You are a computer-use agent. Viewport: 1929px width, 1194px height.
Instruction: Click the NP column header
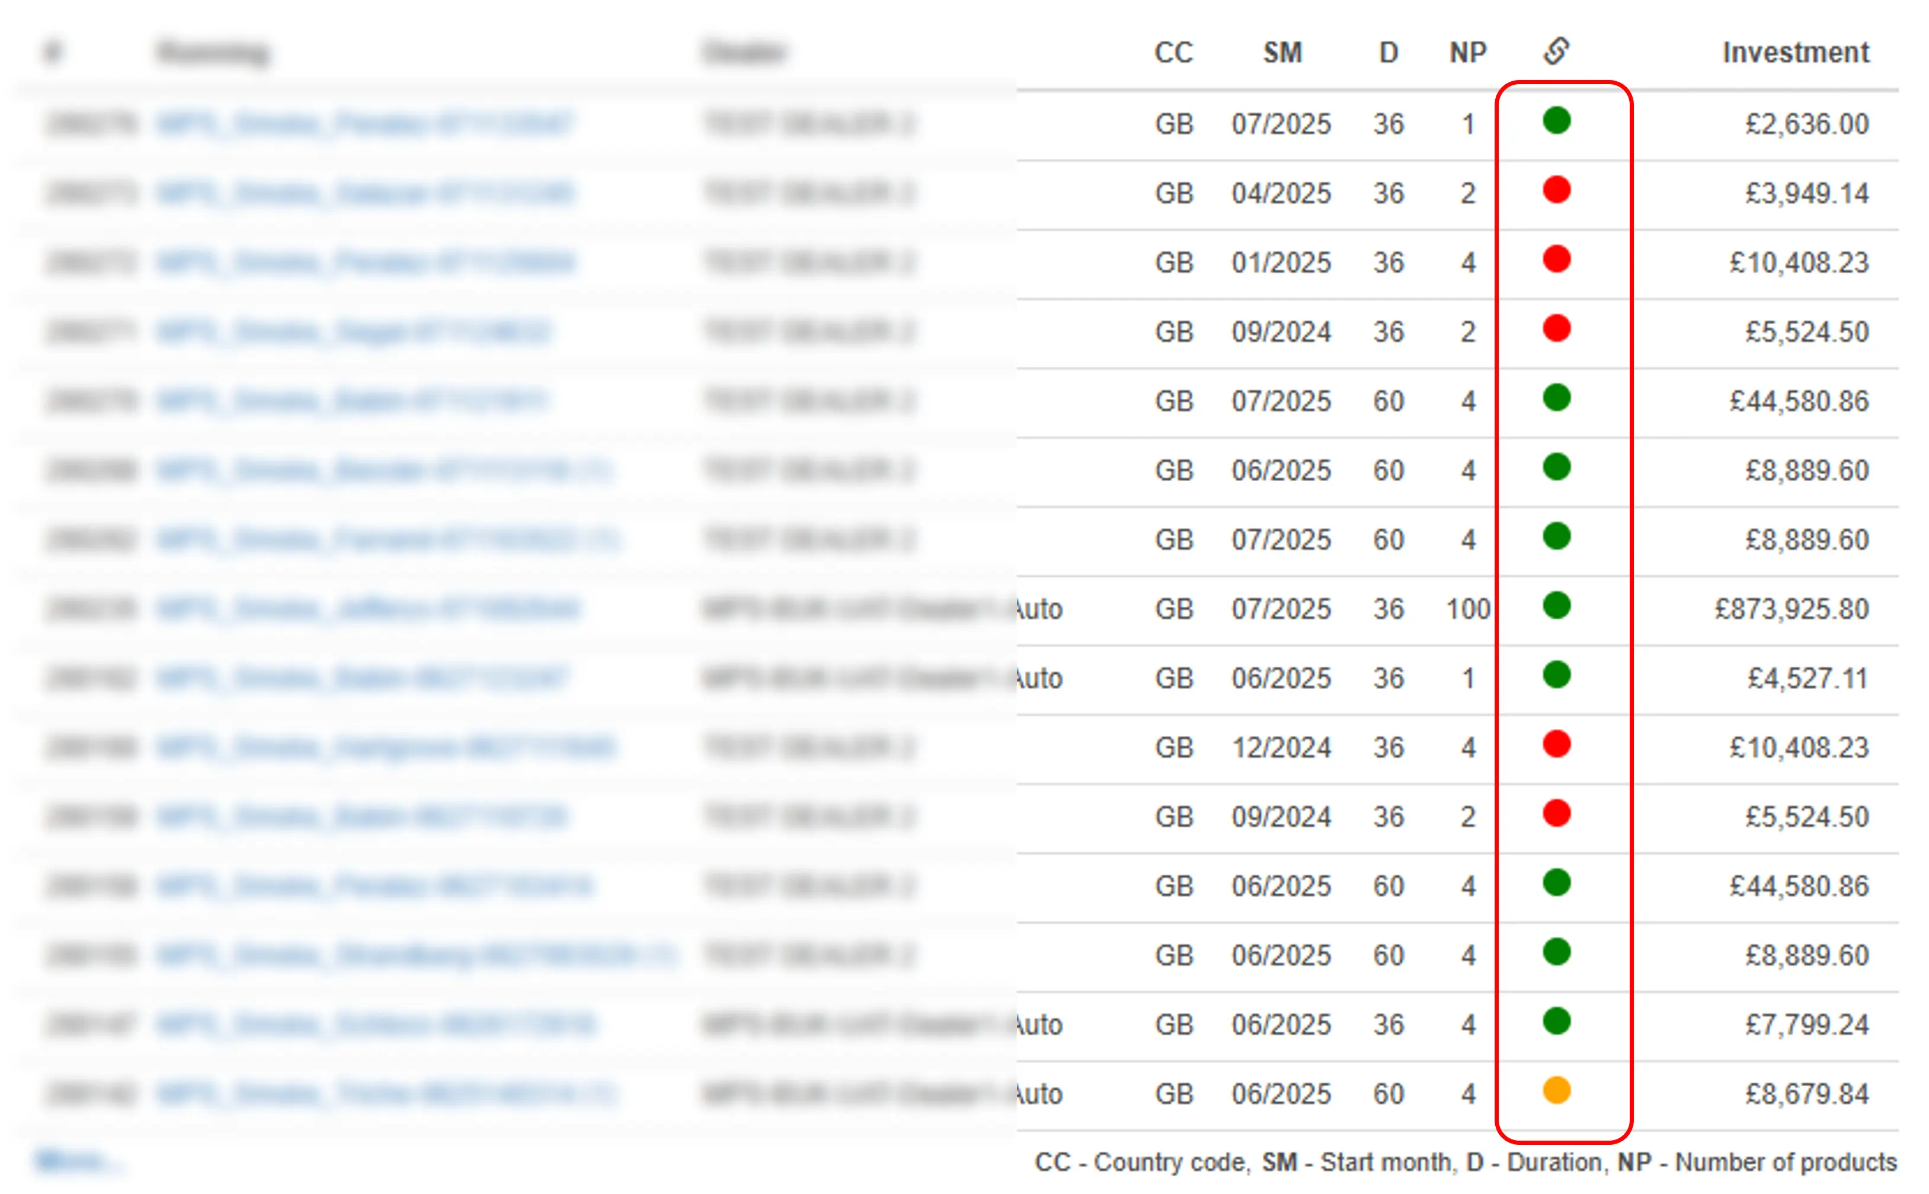(1467, 53)
